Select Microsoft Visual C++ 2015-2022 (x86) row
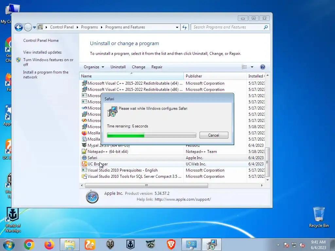The width and height of the screenshot is (335, 251). click(x=173, y=90)
